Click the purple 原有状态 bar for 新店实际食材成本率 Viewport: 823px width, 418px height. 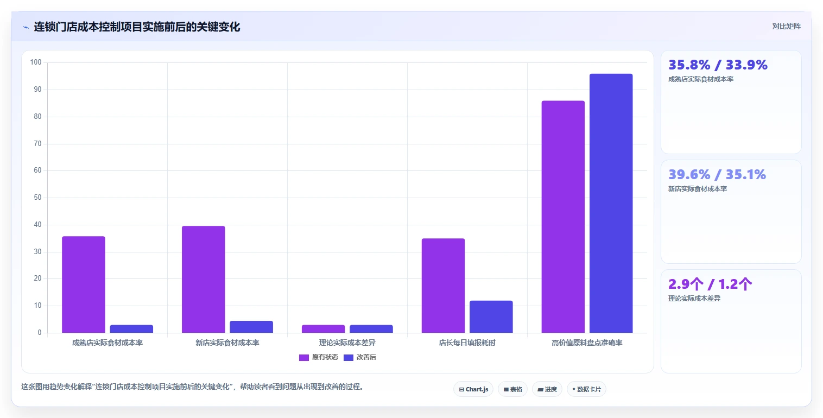(x=204, y=280)
